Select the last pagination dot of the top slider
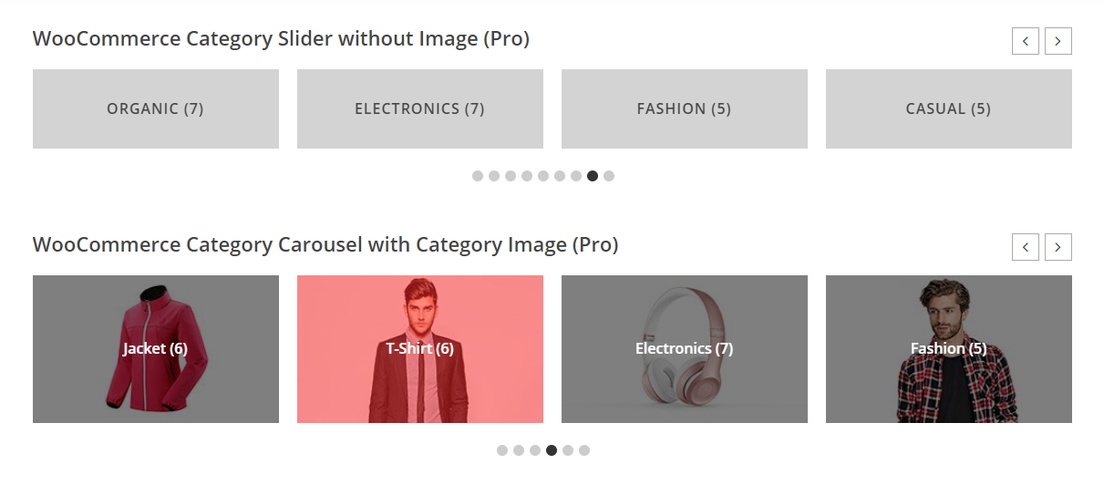This screenshot has width=1104, height=485. (609, 176)
